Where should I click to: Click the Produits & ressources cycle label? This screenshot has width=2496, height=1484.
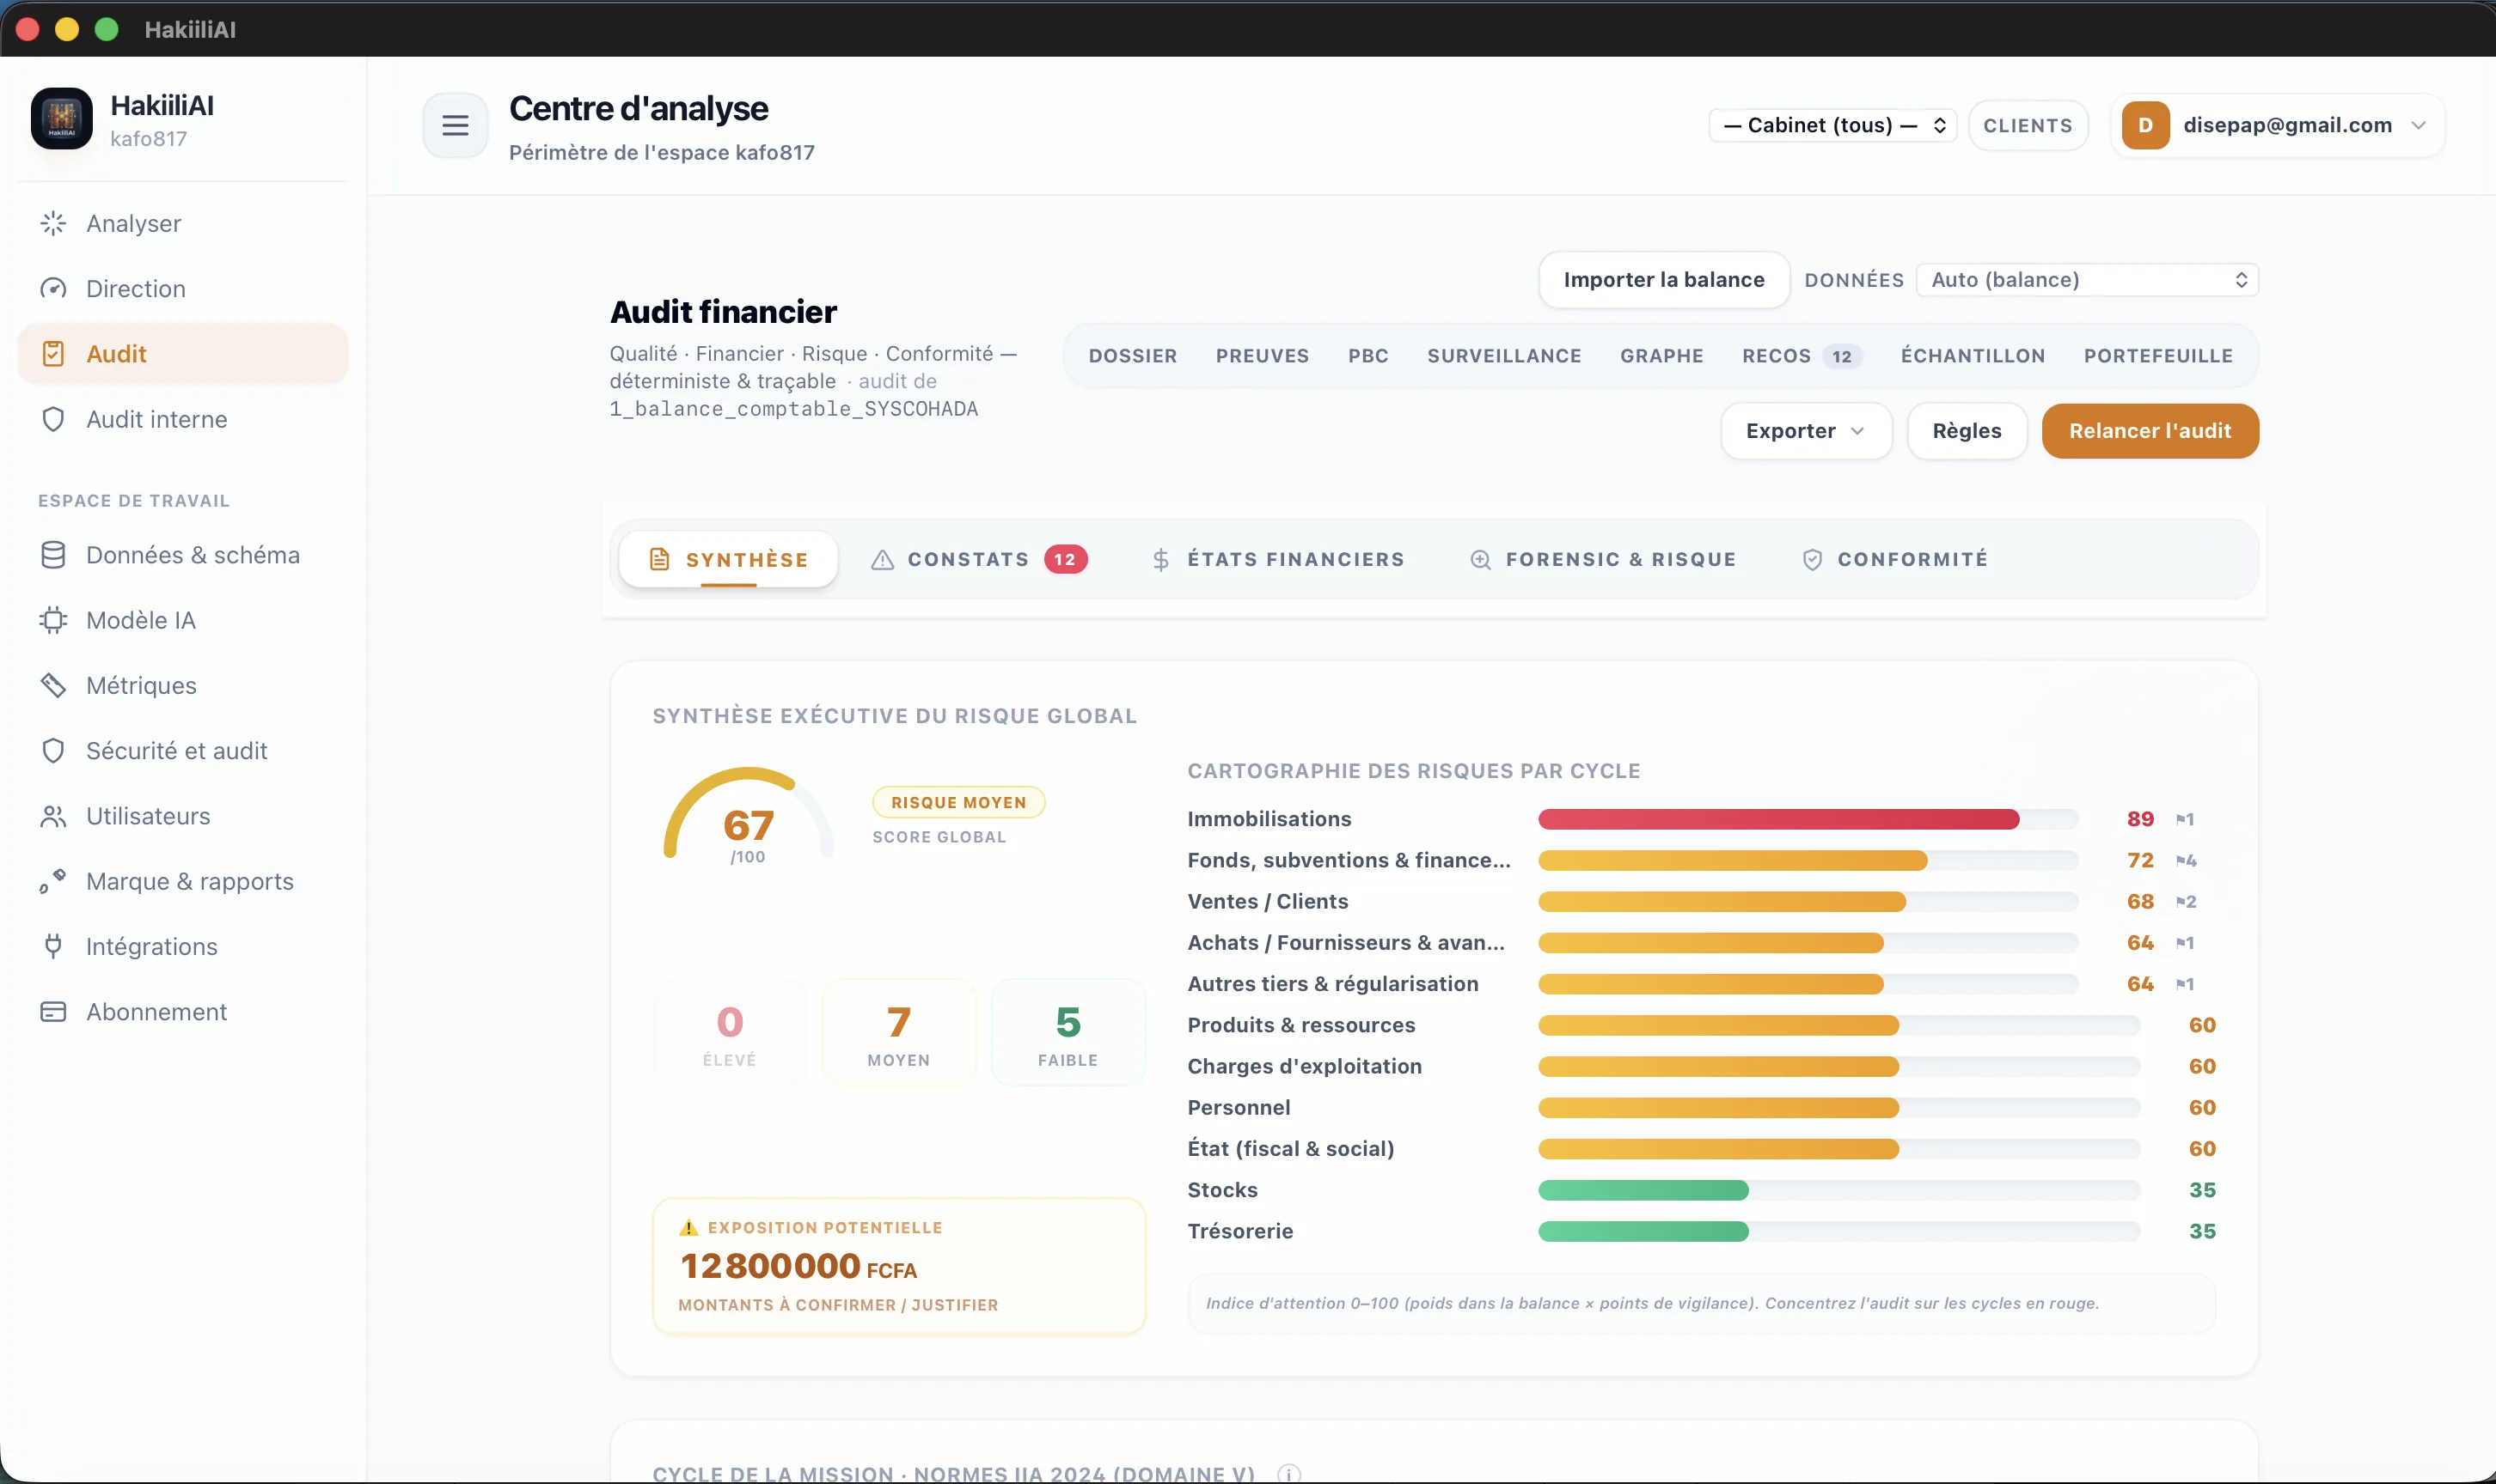point(1301,1025)
